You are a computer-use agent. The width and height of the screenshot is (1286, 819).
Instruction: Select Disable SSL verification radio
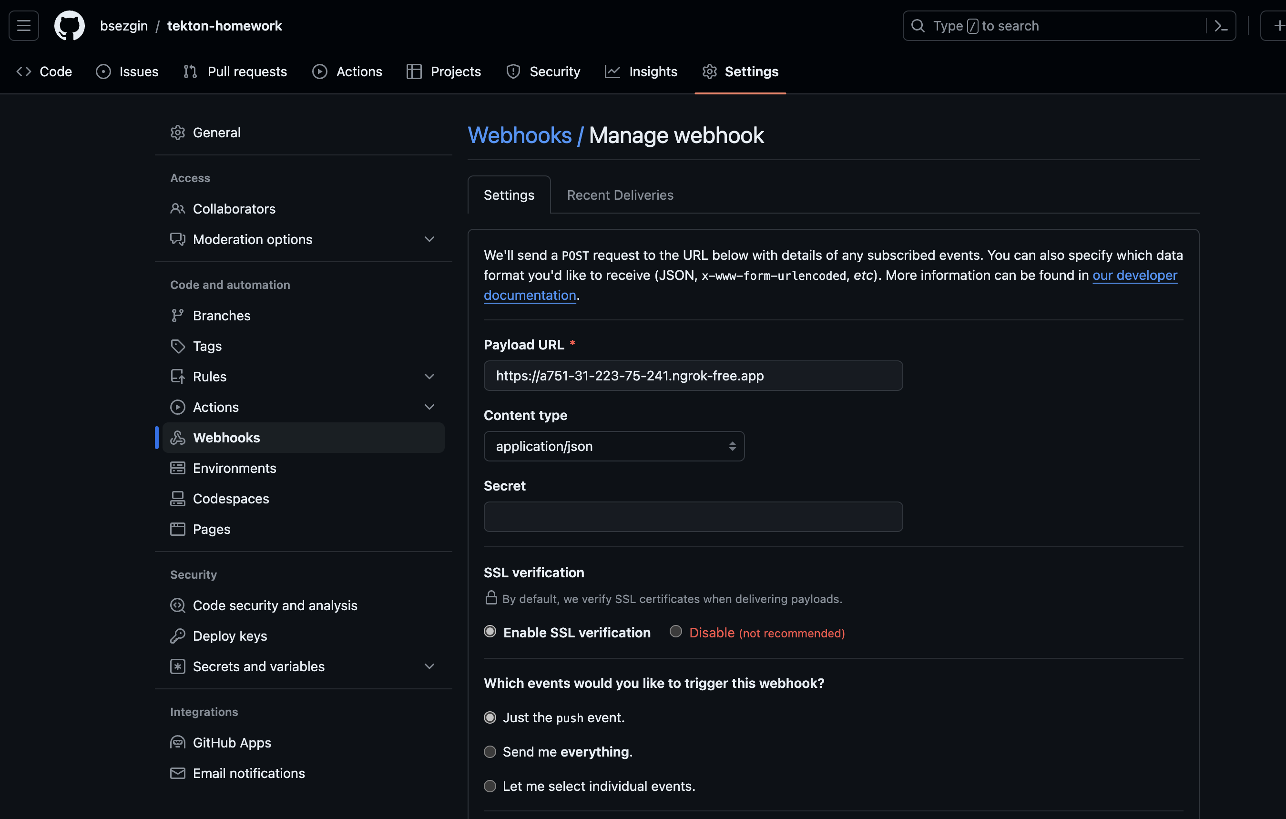click(x=675, y=632)
